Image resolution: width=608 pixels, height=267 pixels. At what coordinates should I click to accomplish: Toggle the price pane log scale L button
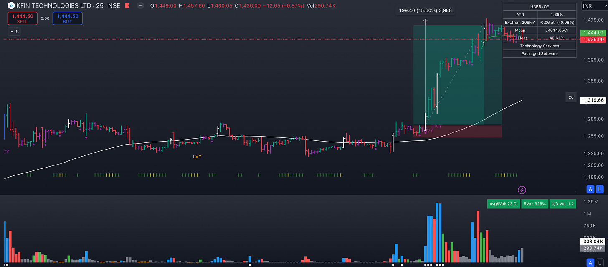pyautogui.click(x=600, y=189)
